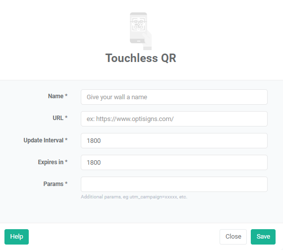Viewport: 283px width, 251px height.
Task: Click into the Update Interval field
Action: click(174, 141)
